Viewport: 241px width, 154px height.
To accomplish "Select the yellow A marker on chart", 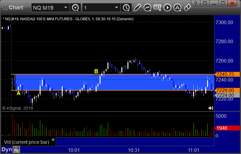I will (x=18, y=93).
